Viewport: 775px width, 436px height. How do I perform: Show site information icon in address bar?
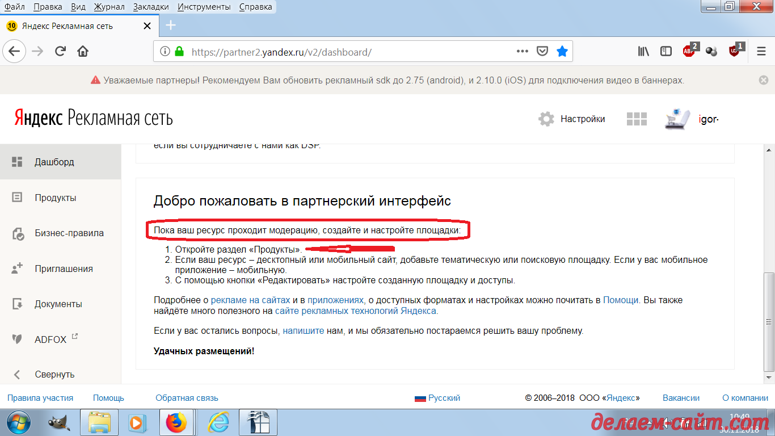click(165, 51)
